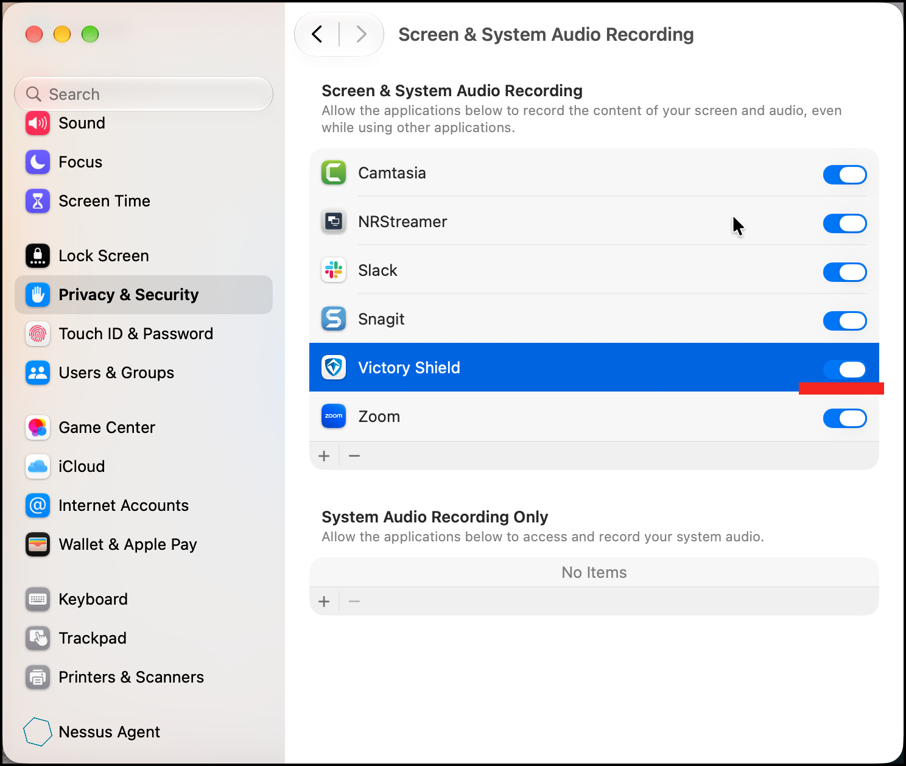The width and height of the screenshot is (906, 766).
Task: Click the Game Center icon
Action: click(38, 427)
